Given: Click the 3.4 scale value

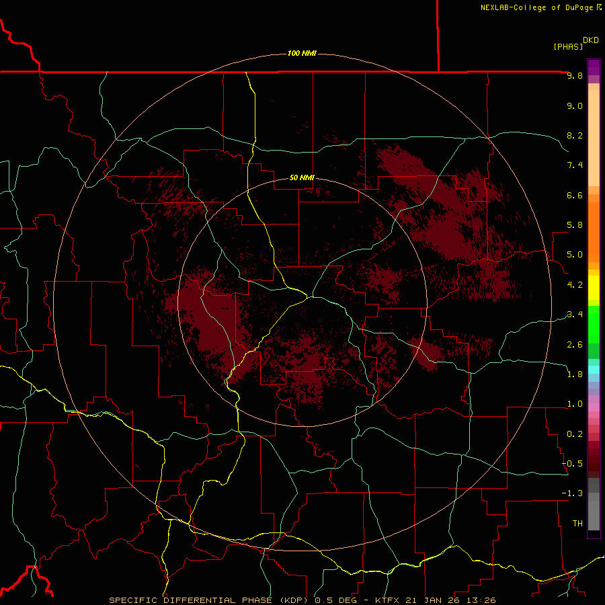Looking at the screenshot, I should [x=575, y=315].
